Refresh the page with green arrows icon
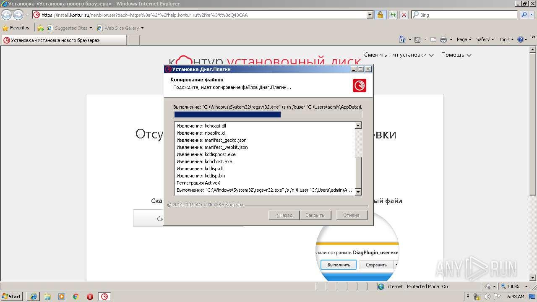537x302 pixels. (393, 15)
